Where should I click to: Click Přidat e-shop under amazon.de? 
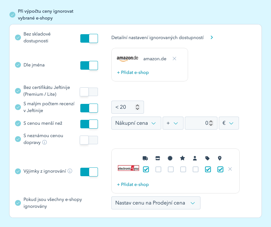coord(133,72)
